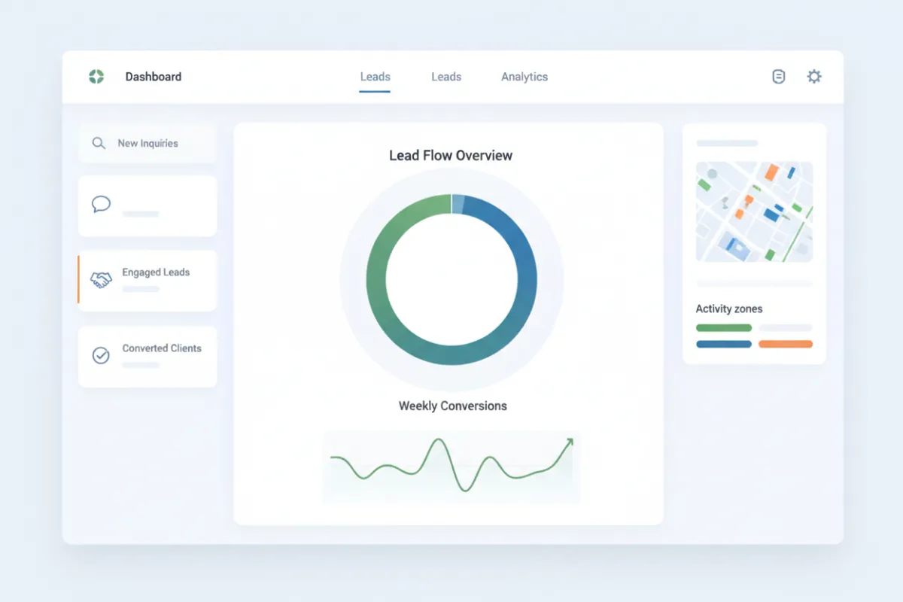Select the underlined Leads tab
This screenshot has width=903, height=602.
pyautogui.click(x=375, y=77)
